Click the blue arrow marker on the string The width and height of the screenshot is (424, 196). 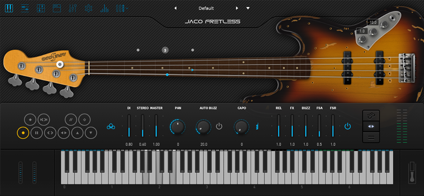193,70
